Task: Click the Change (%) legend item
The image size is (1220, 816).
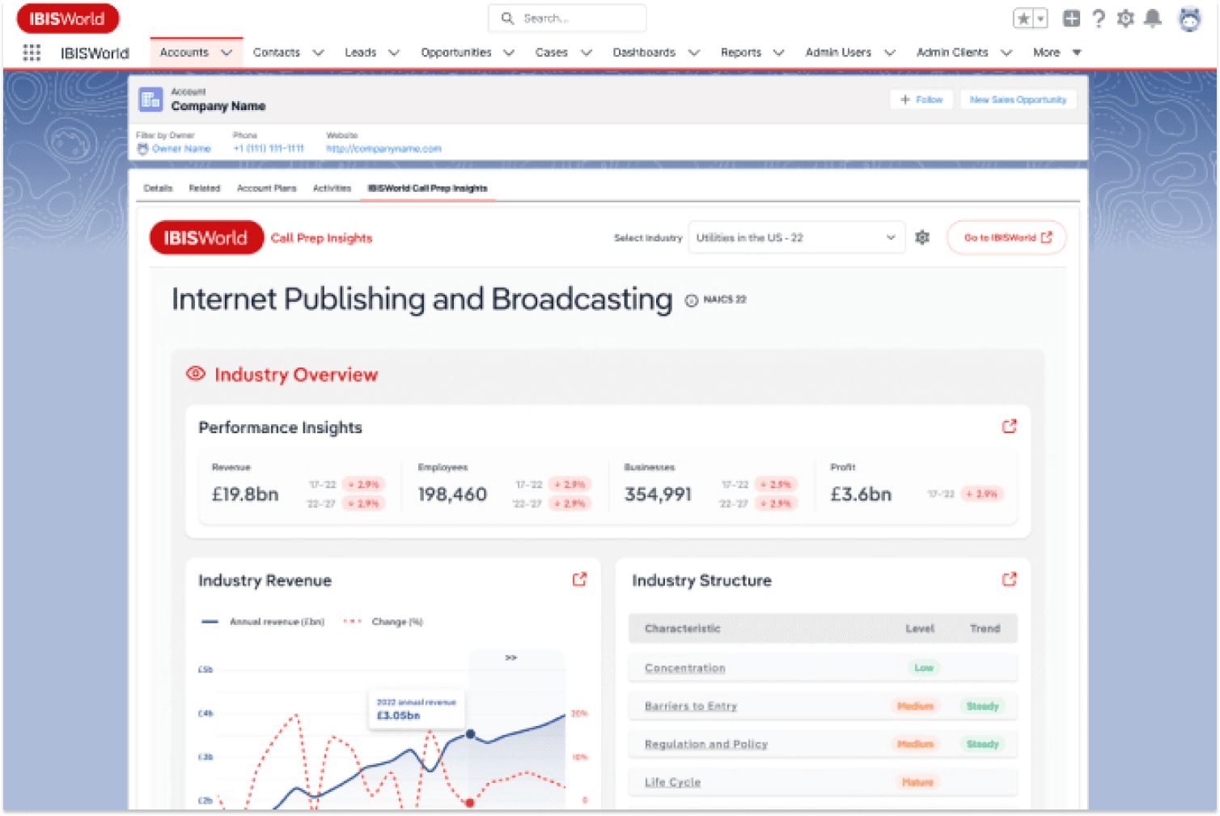Action: point(383,622)
